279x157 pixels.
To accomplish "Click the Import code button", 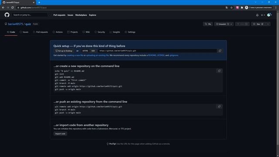I will click(x=60, y=134).
